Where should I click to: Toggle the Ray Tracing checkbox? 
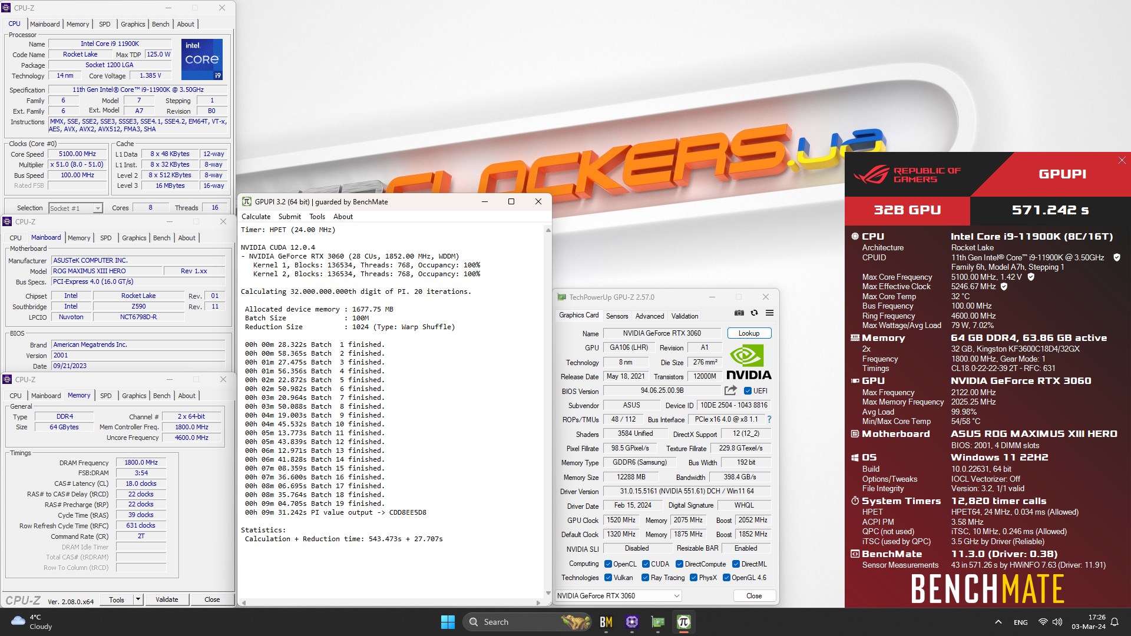(x=645, y=578)
